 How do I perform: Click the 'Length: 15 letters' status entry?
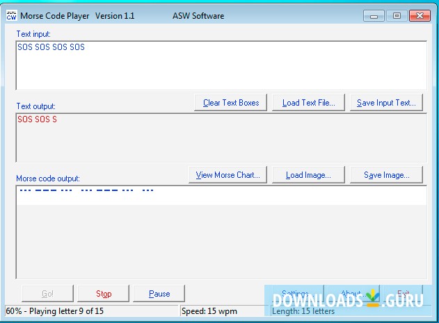[303, 311]
